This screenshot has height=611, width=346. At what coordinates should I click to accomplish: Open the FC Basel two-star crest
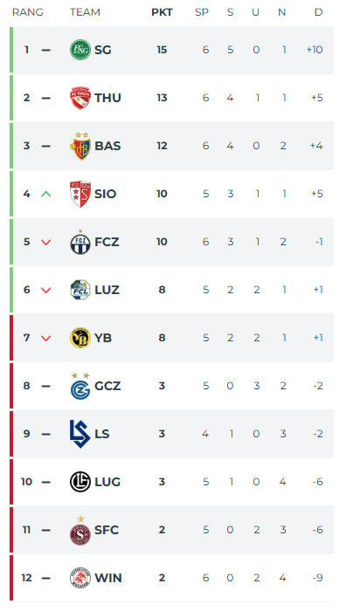point(80,146)
